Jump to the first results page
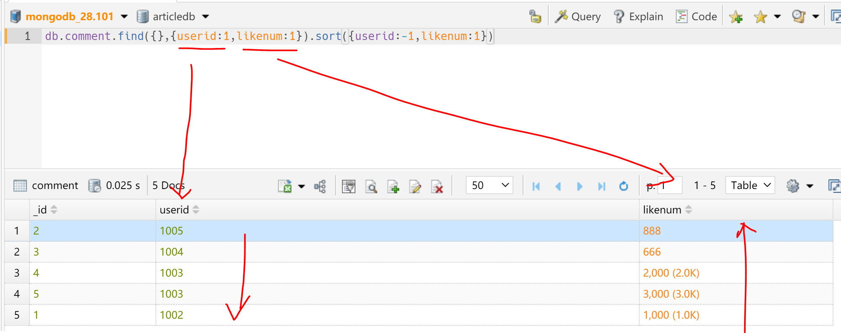 536,186
